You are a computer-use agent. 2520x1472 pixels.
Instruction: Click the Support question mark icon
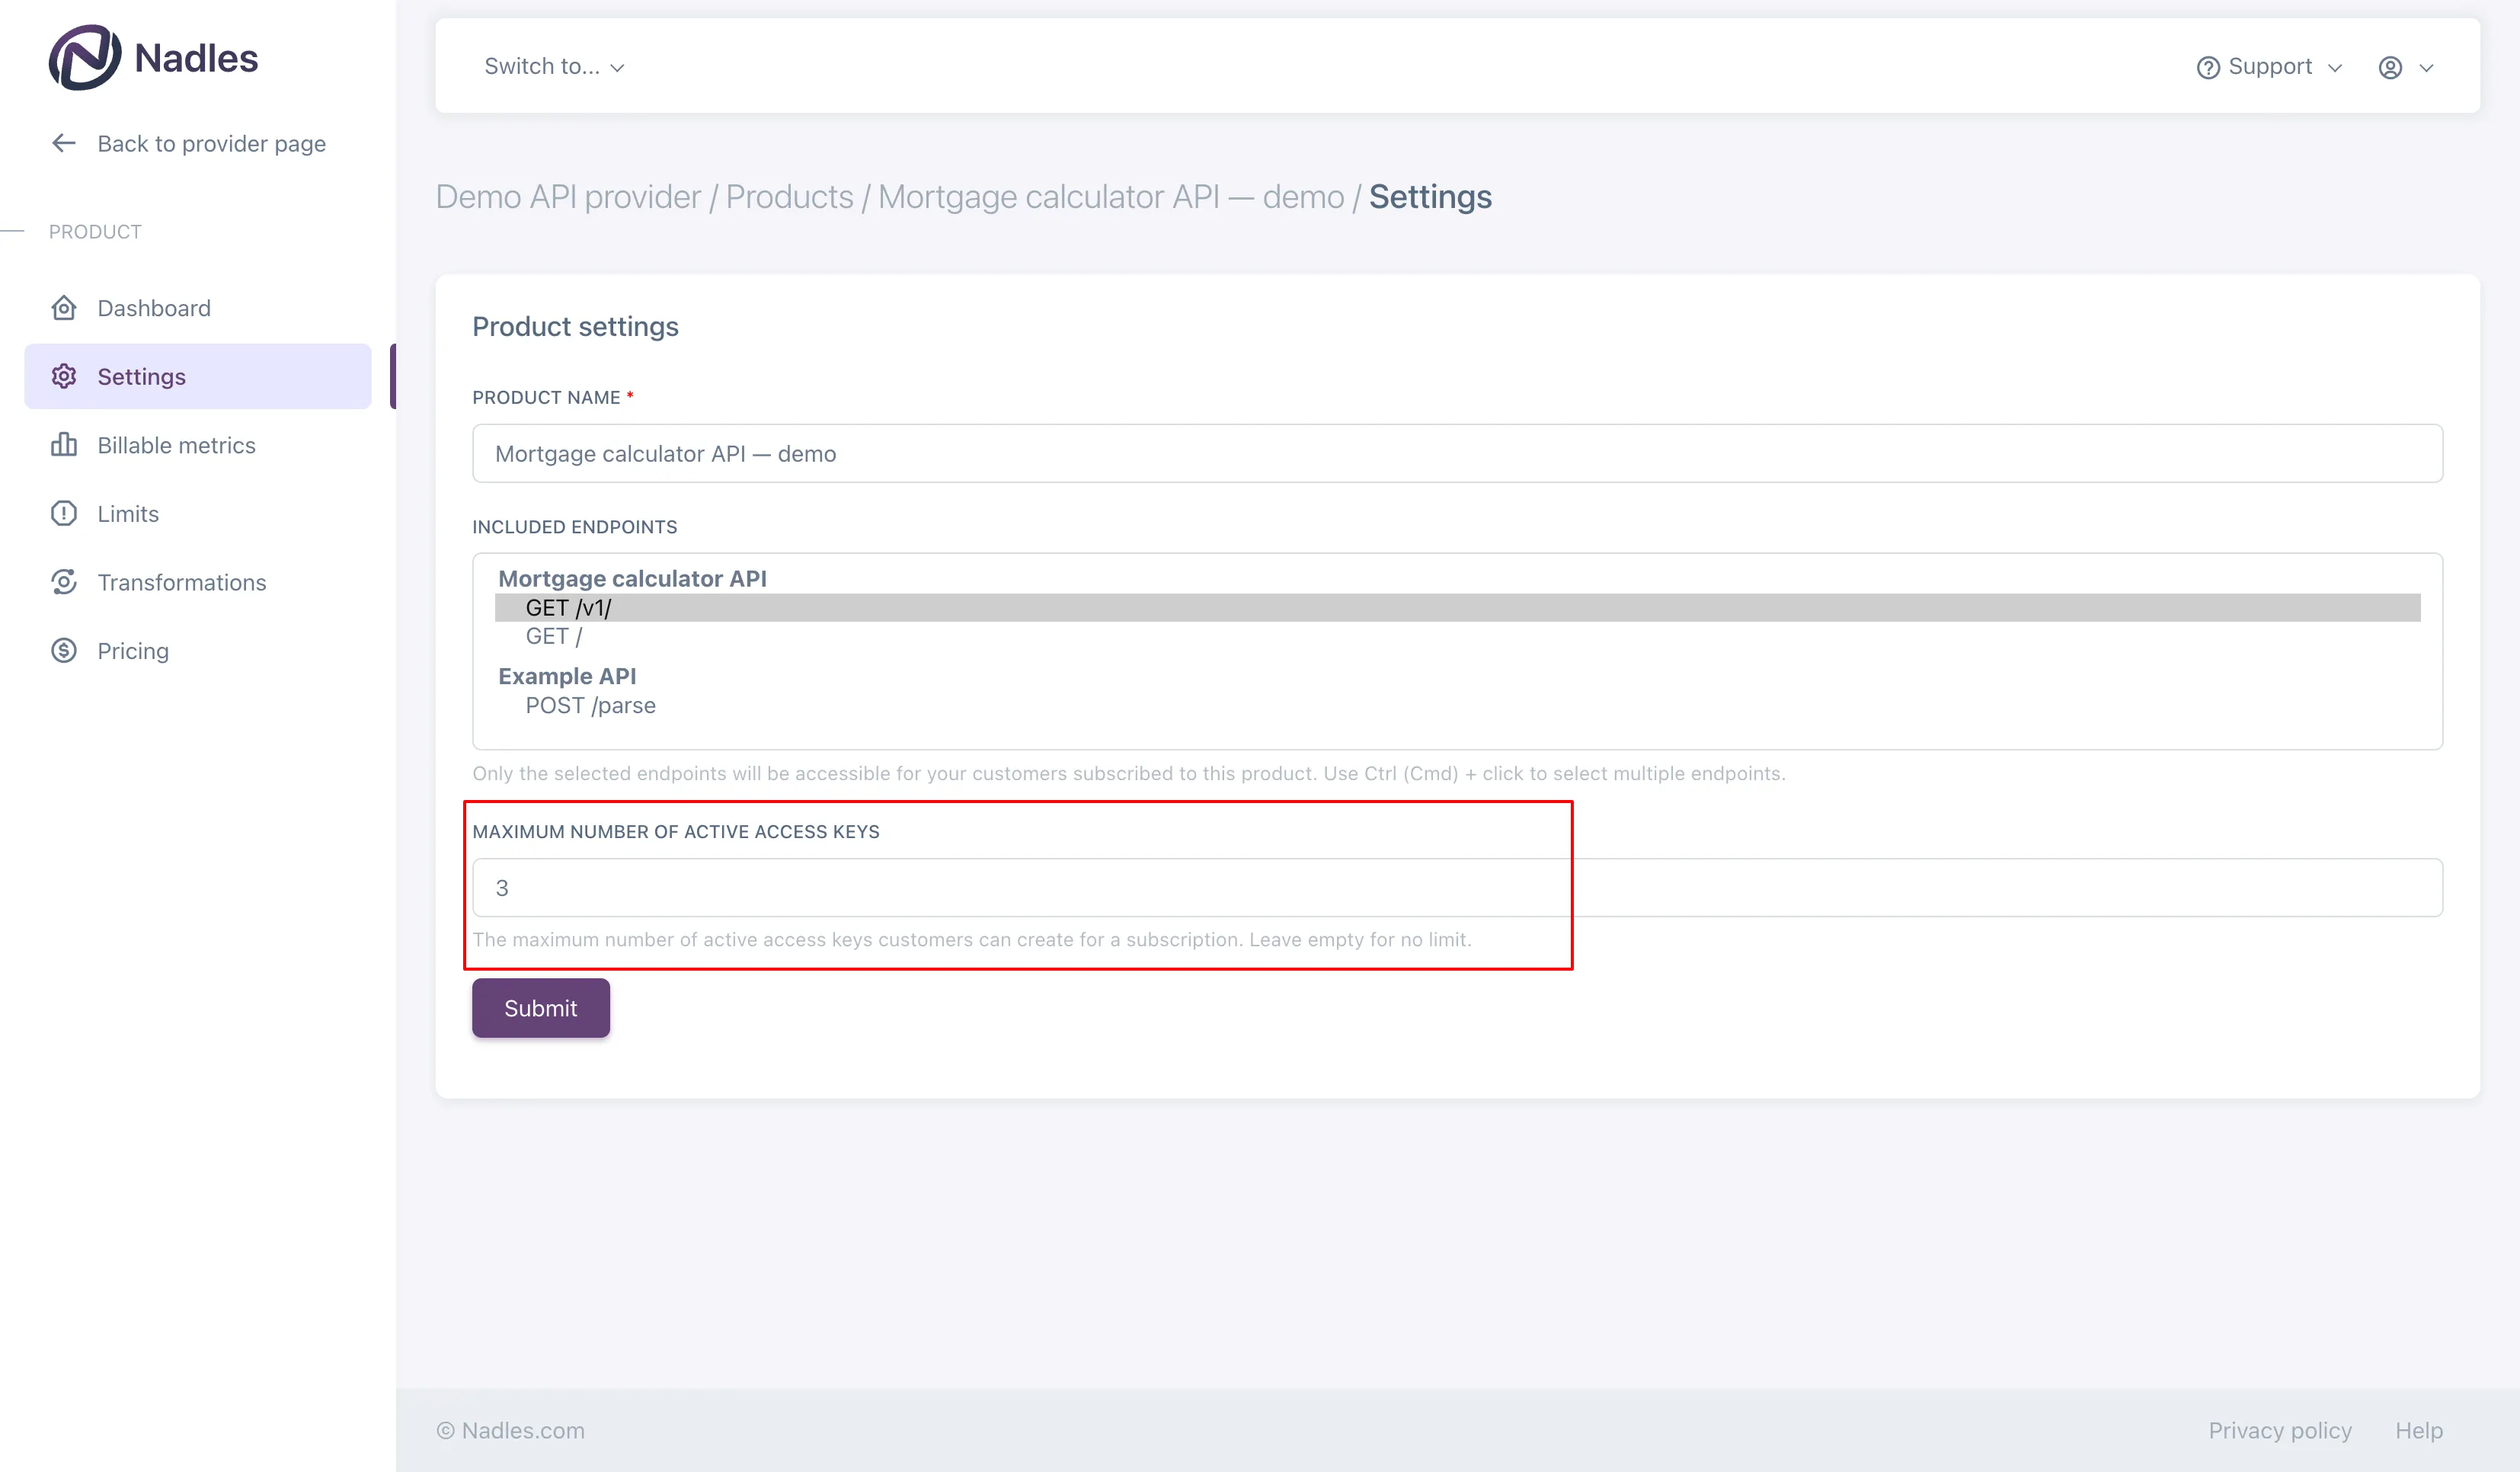[x=2208, y=67]
